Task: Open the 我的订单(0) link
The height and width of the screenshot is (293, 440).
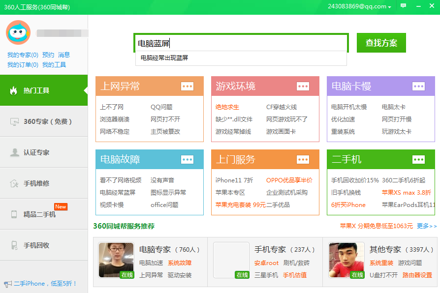Action: [x=23, y=65]
